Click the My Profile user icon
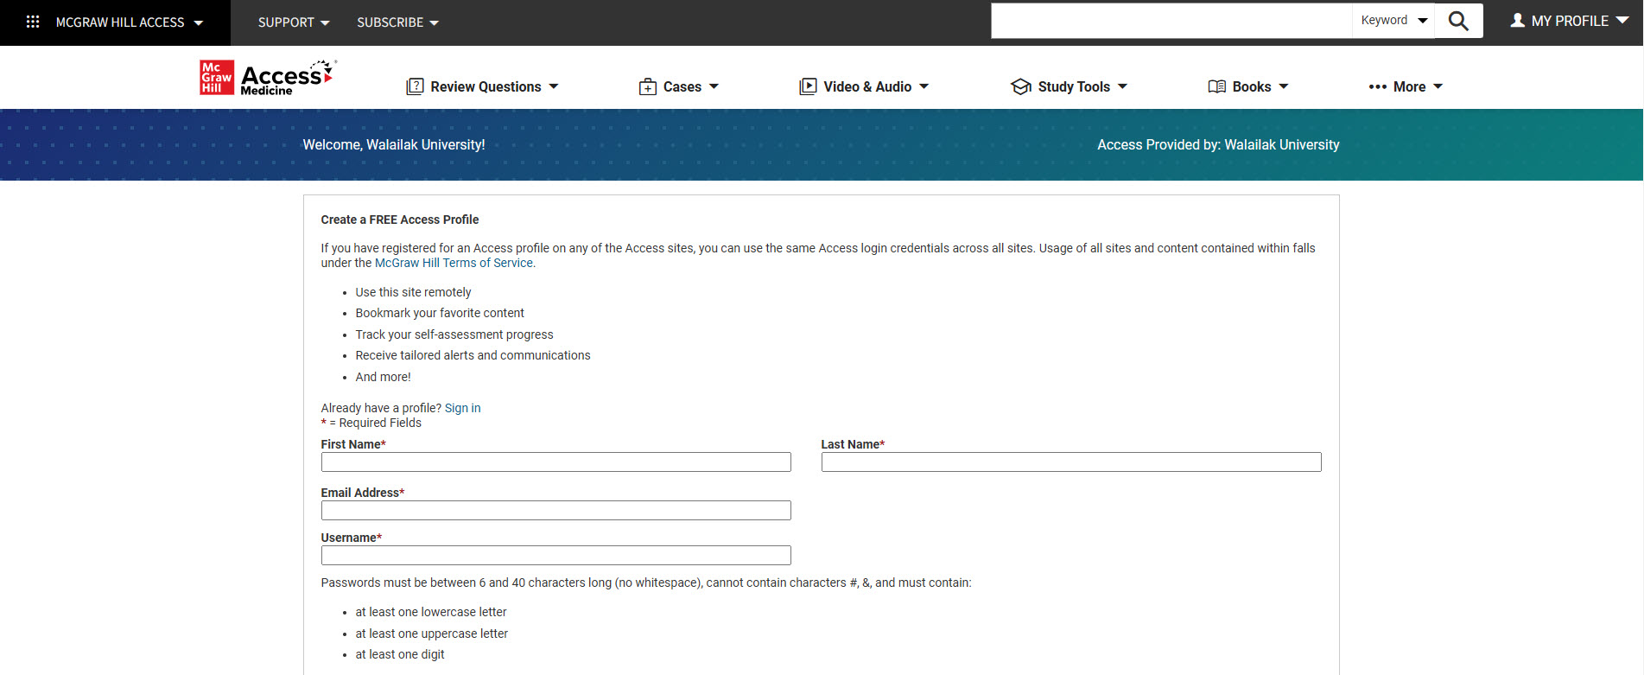This screenshot has width=1644, height=675. [x=1517, y=21]
